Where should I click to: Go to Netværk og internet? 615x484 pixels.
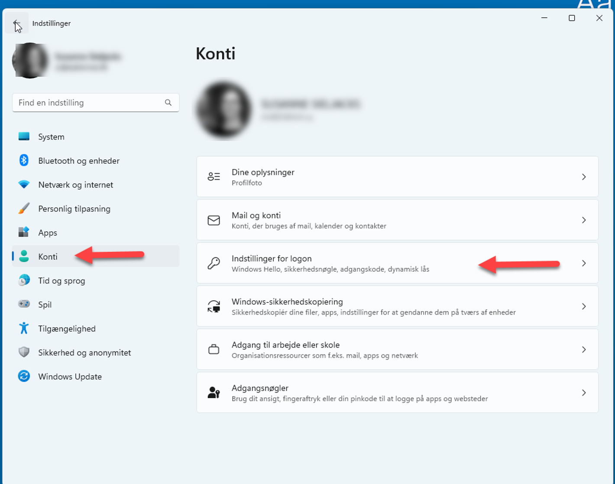pos(96,185)
